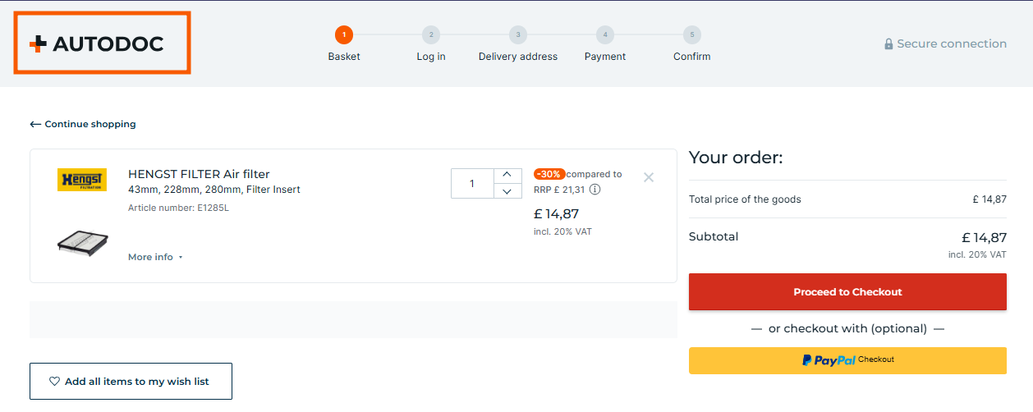Remove the Hengst air filter from basket
Screen dimensions: 1033x412
pyautogui.click(x=649, y=177)
